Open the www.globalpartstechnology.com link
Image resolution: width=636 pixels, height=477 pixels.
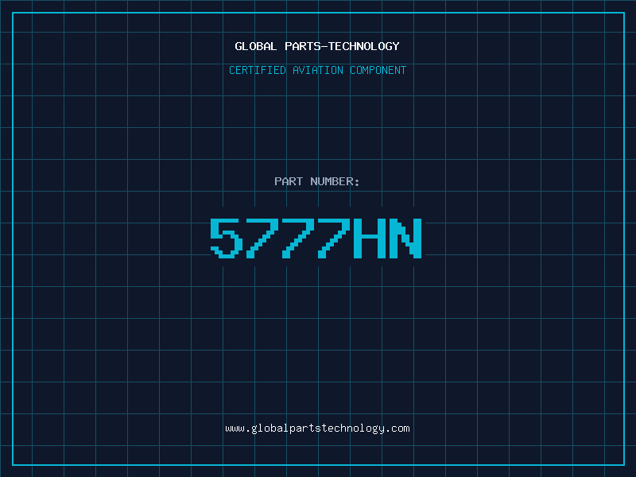pyautogui.click(x=317, y=429)
